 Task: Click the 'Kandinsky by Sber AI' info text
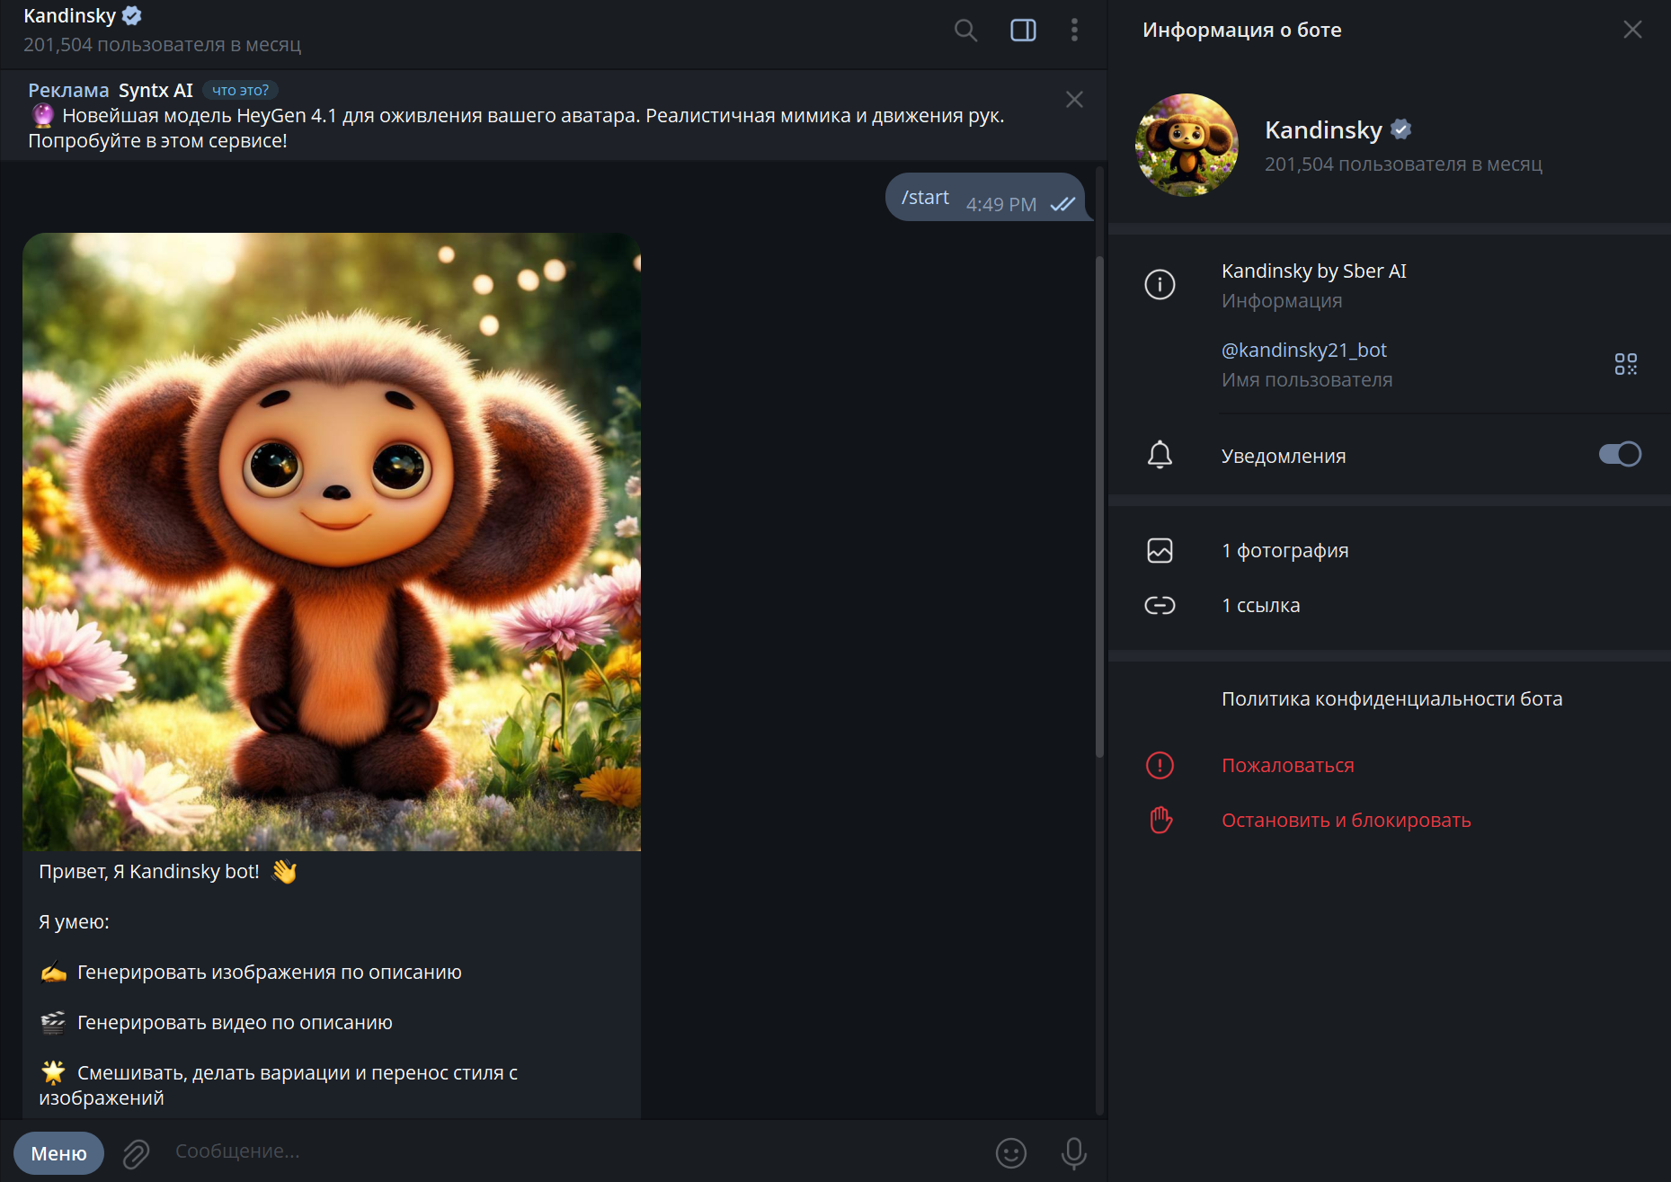1313,271
